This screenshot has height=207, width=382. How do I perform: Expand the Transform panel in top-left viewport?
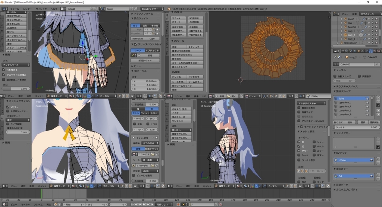(x=142, y=14)
